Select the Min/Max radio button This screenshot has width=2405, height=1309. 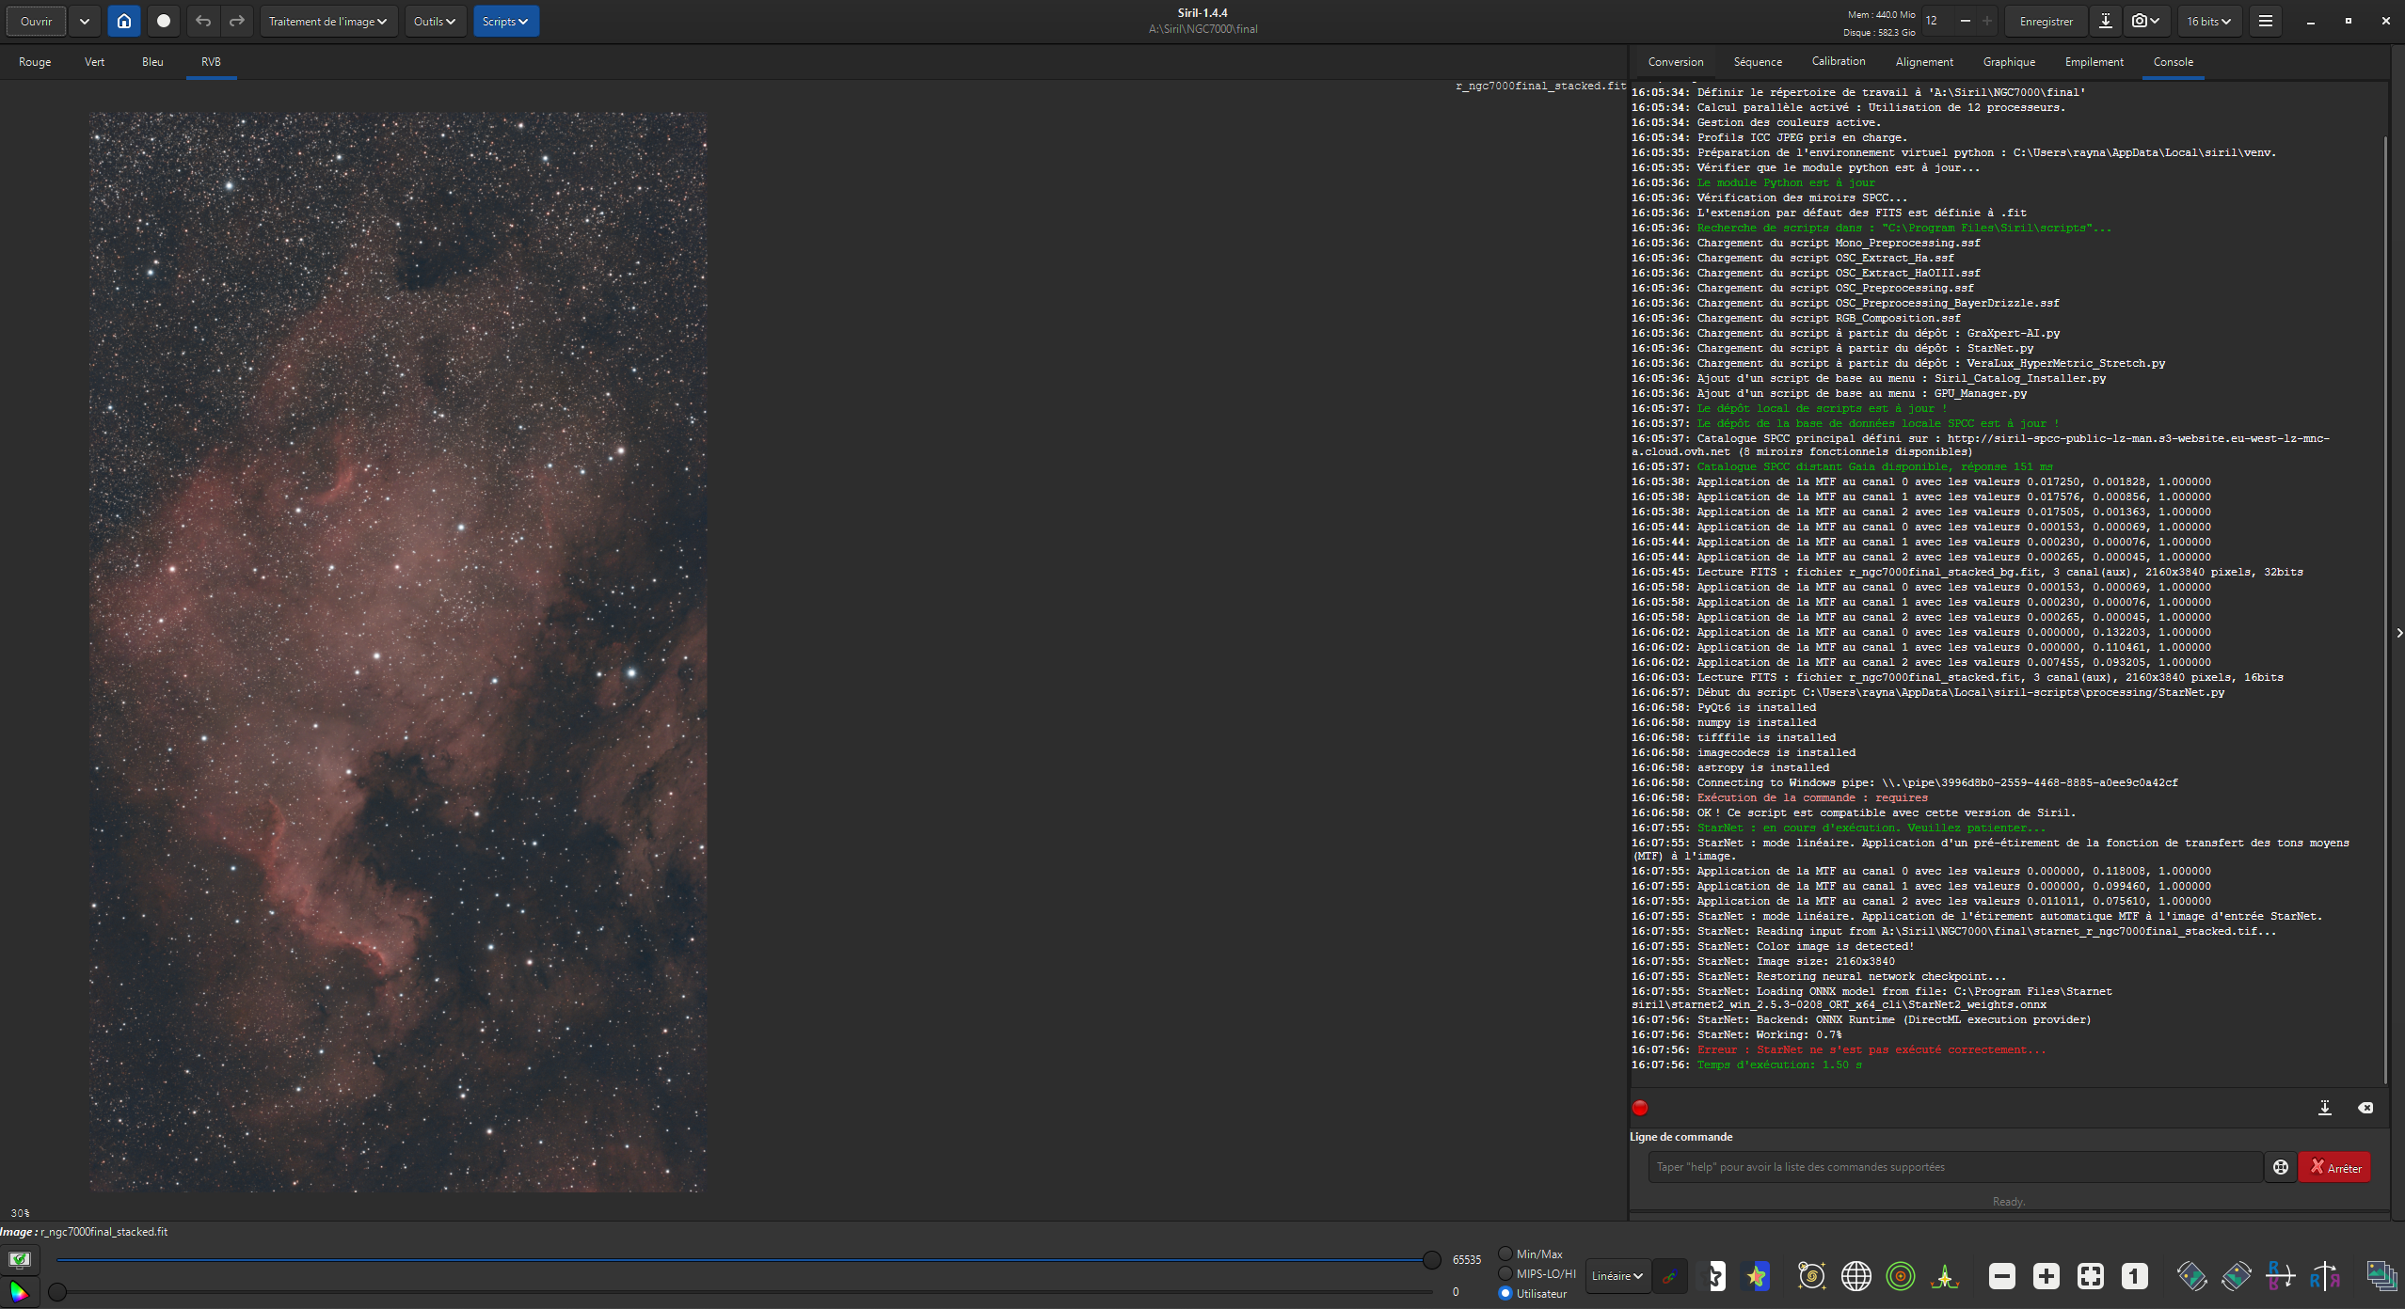(1505, 1254)
